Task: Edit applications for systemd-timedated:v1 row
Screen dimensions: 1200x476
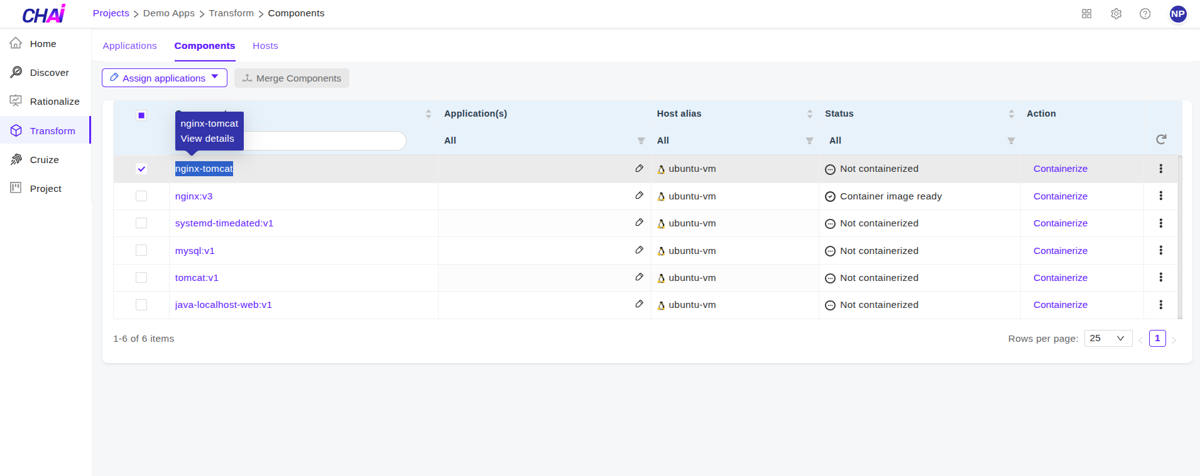Action: (639, 223)
